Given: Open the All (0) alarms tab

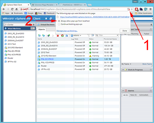Looking at the screenshot, I should pyautogui.click(x=125, y=95).
